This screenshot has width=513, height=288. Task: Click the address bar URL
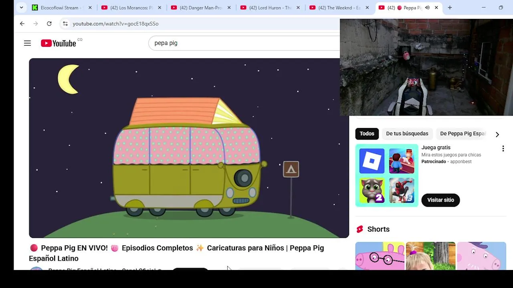tap(115, 24)
